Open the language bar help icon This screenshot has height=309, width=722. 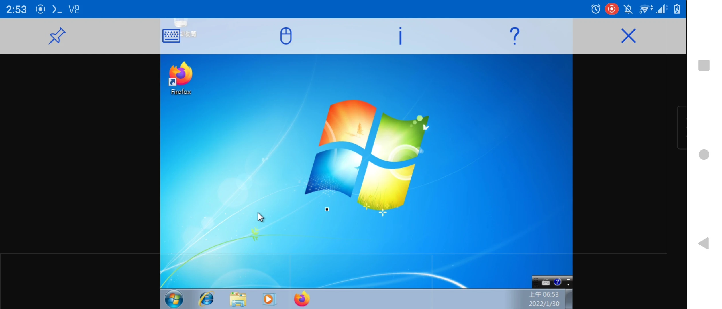point(557,282)
